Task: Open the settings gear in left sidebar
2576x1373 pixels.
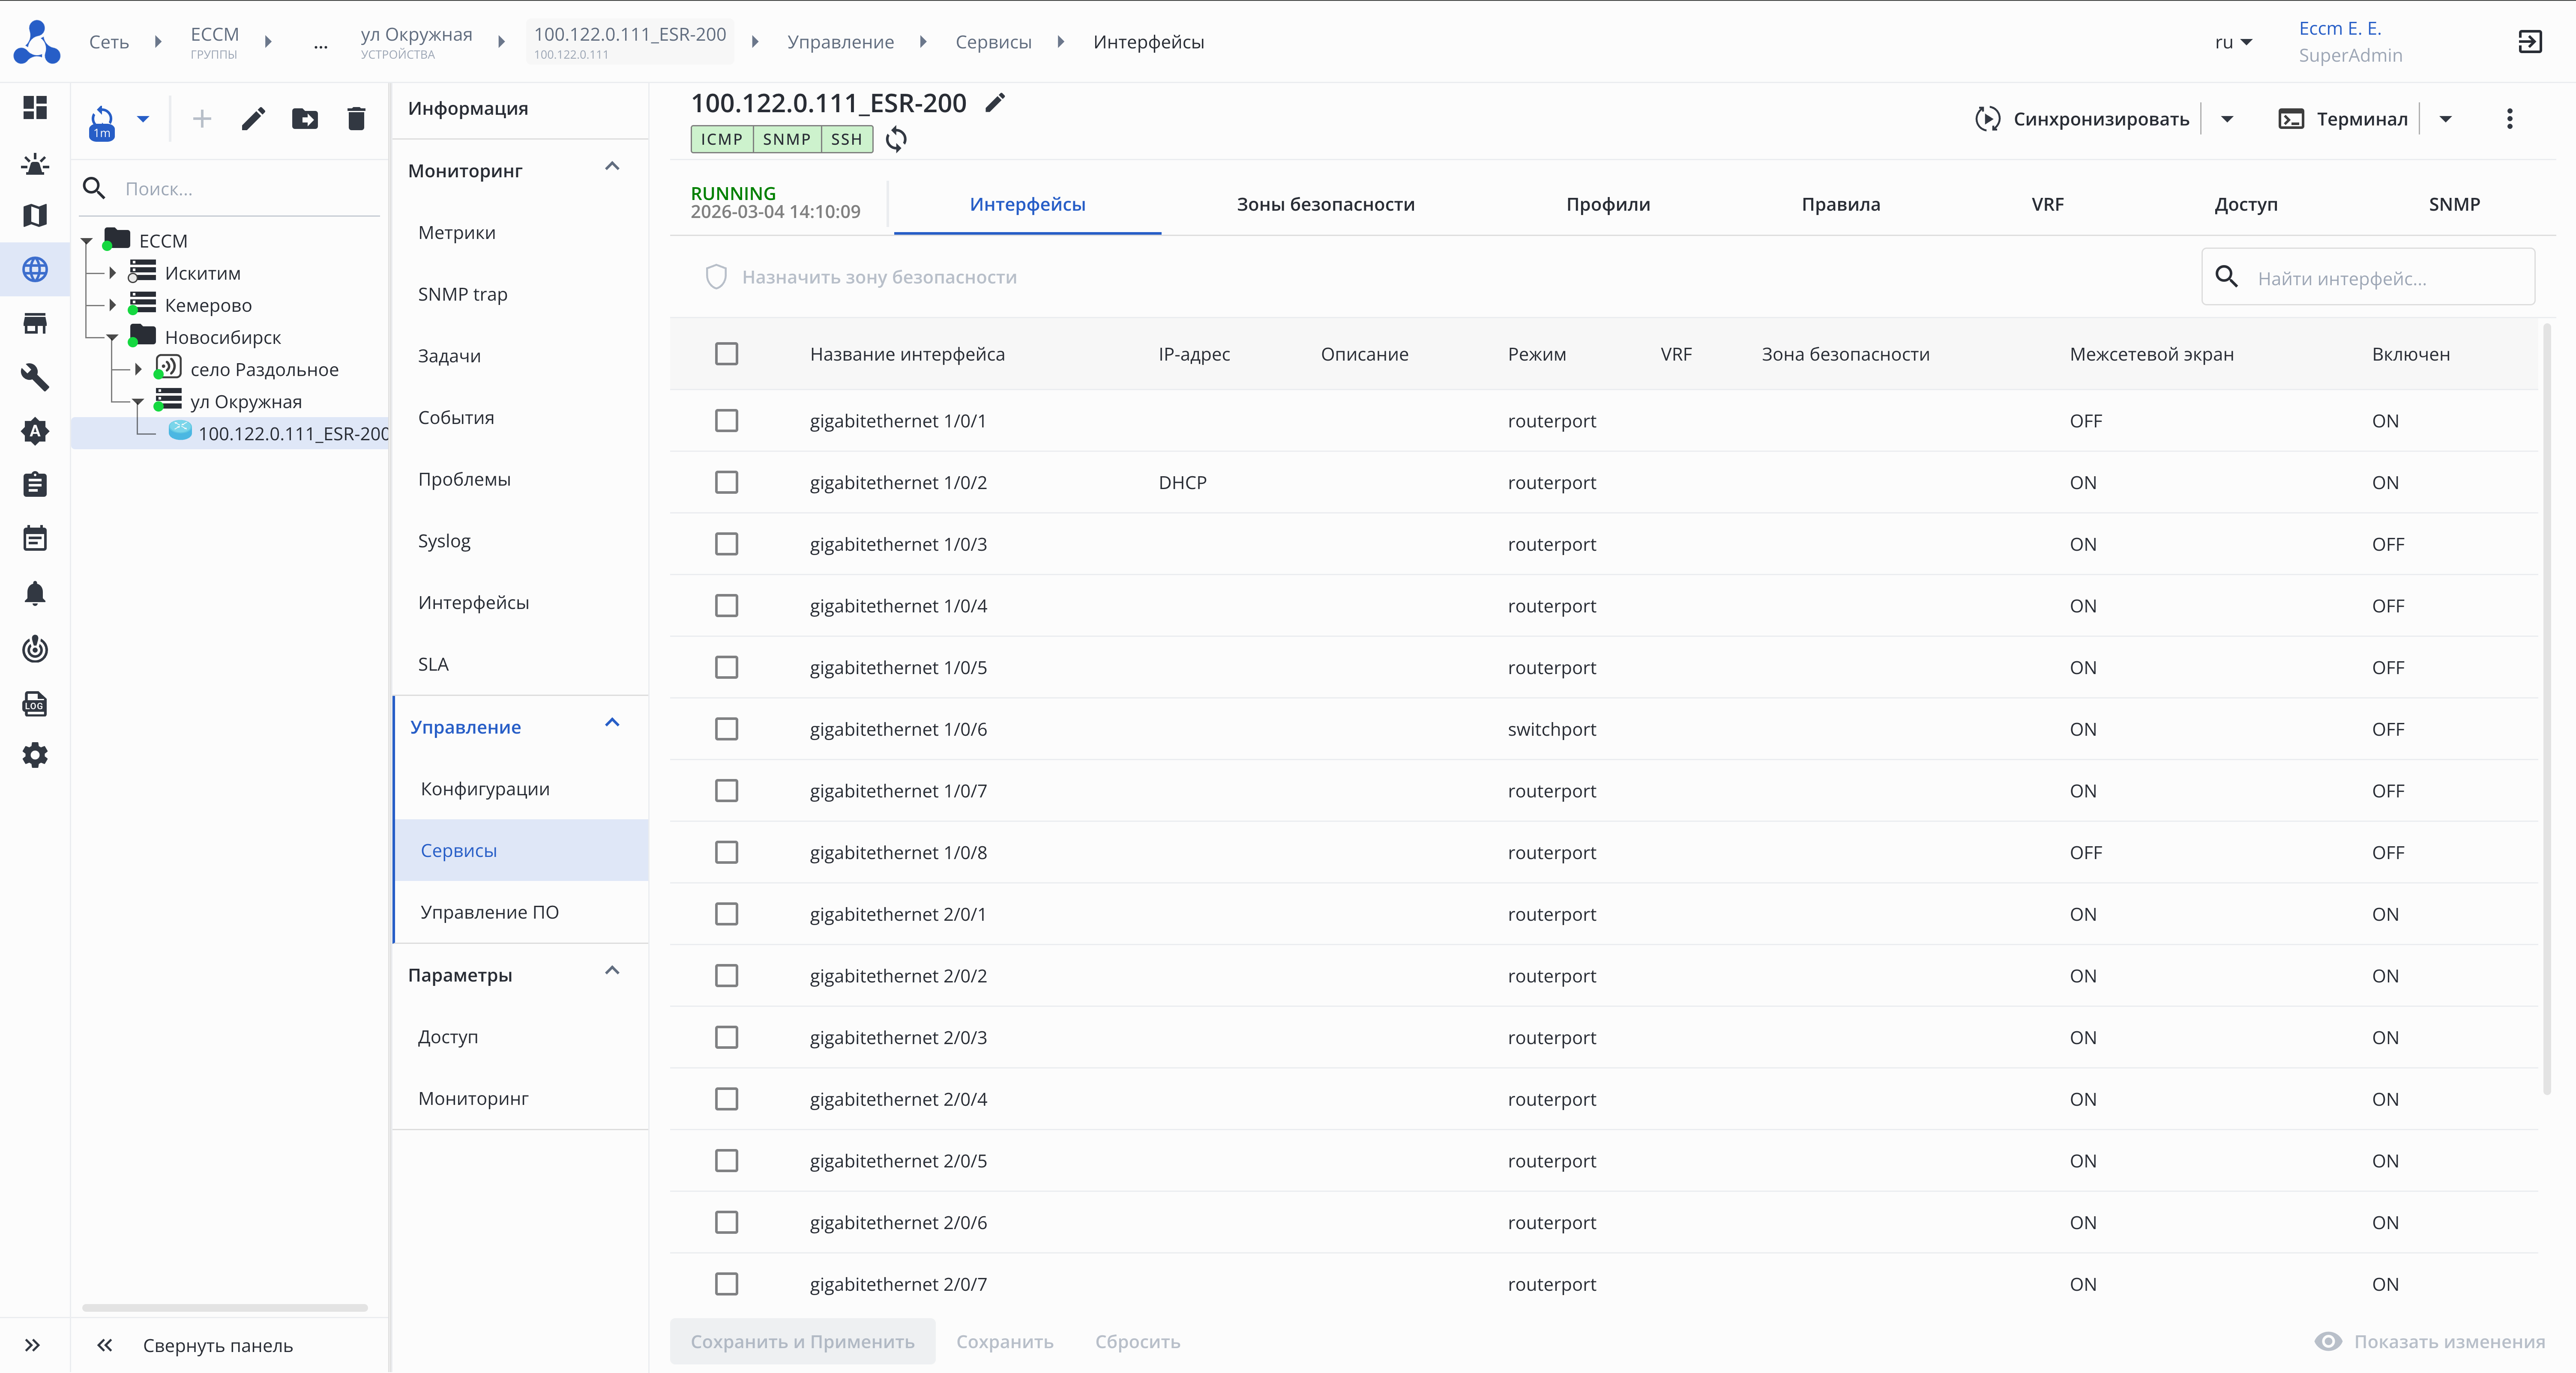Action: point(35,755)
